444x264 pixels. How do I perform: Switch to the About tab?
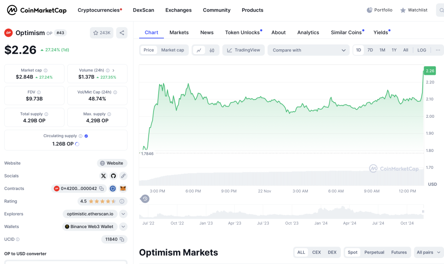tap(279, 32)
